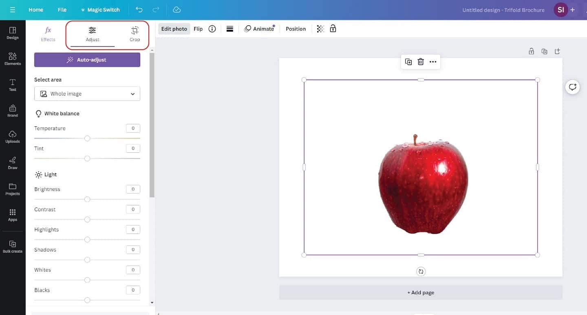Open the main hamburger menu
Screen dimensions: 587x315
(x=12, y=9)
